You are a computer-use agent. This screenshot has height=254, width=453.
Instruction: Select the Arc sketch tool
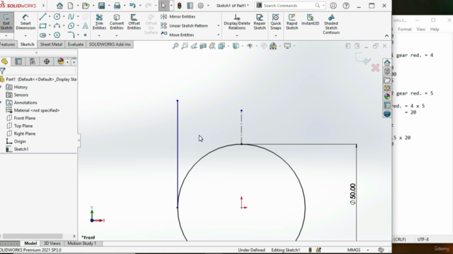click(57, 26)
